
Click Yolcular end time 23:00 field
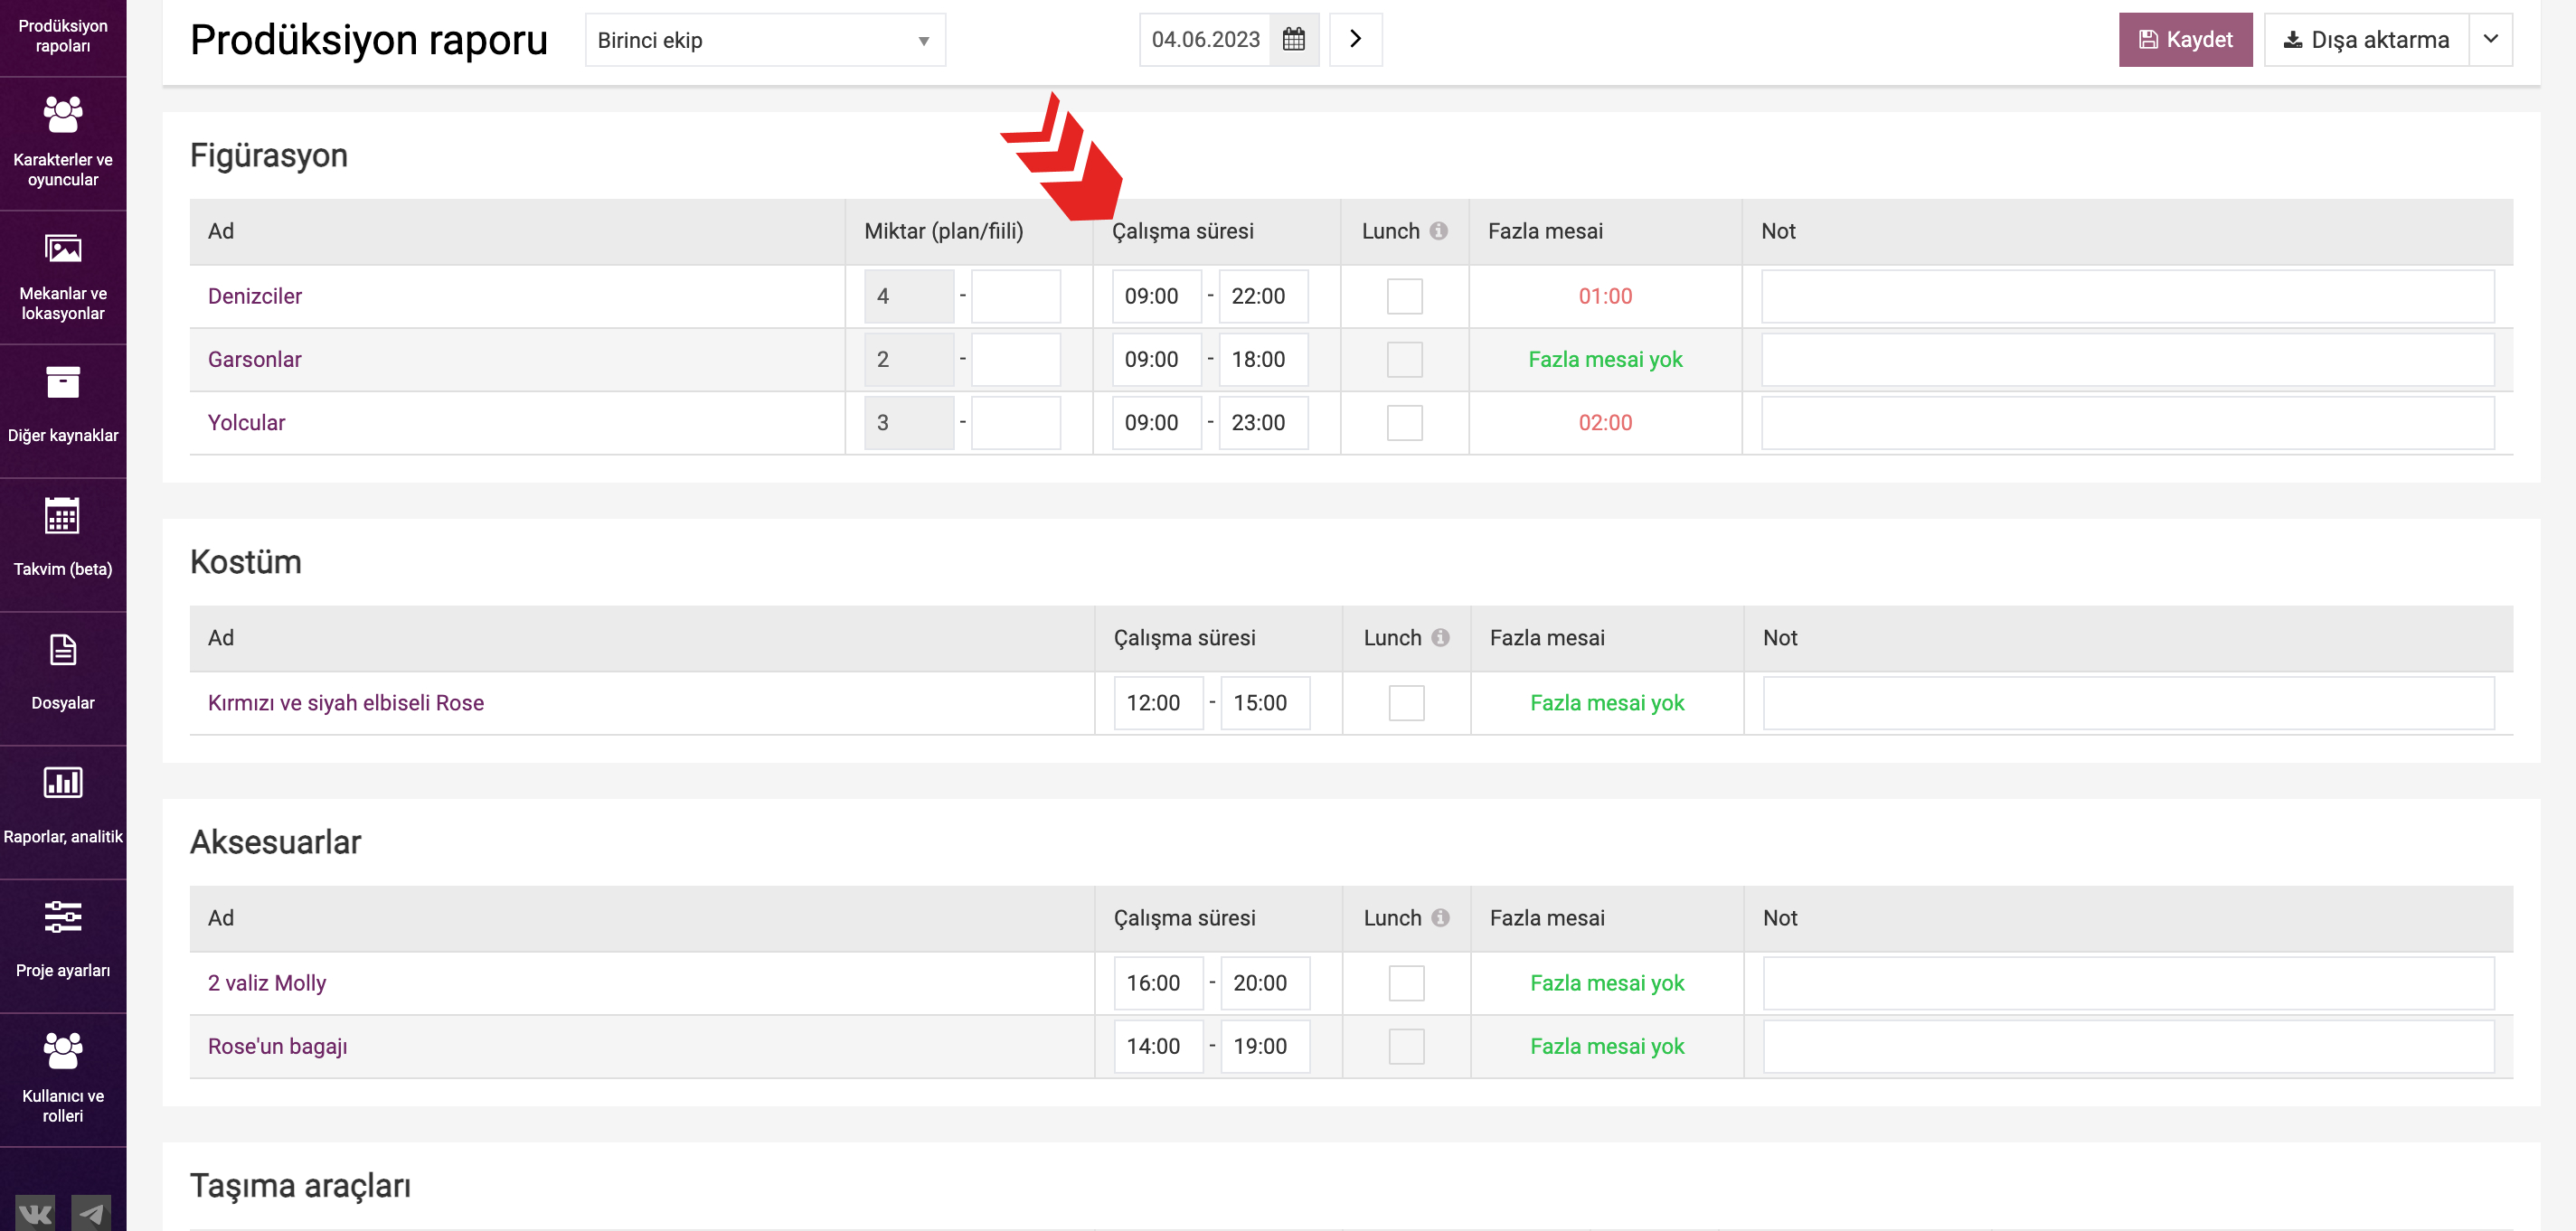click(1263, 422)
